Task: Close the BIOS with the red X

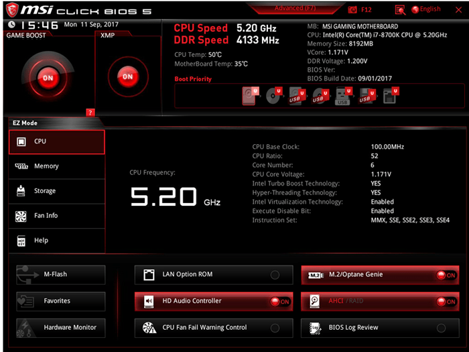Action: coord(458,10)
